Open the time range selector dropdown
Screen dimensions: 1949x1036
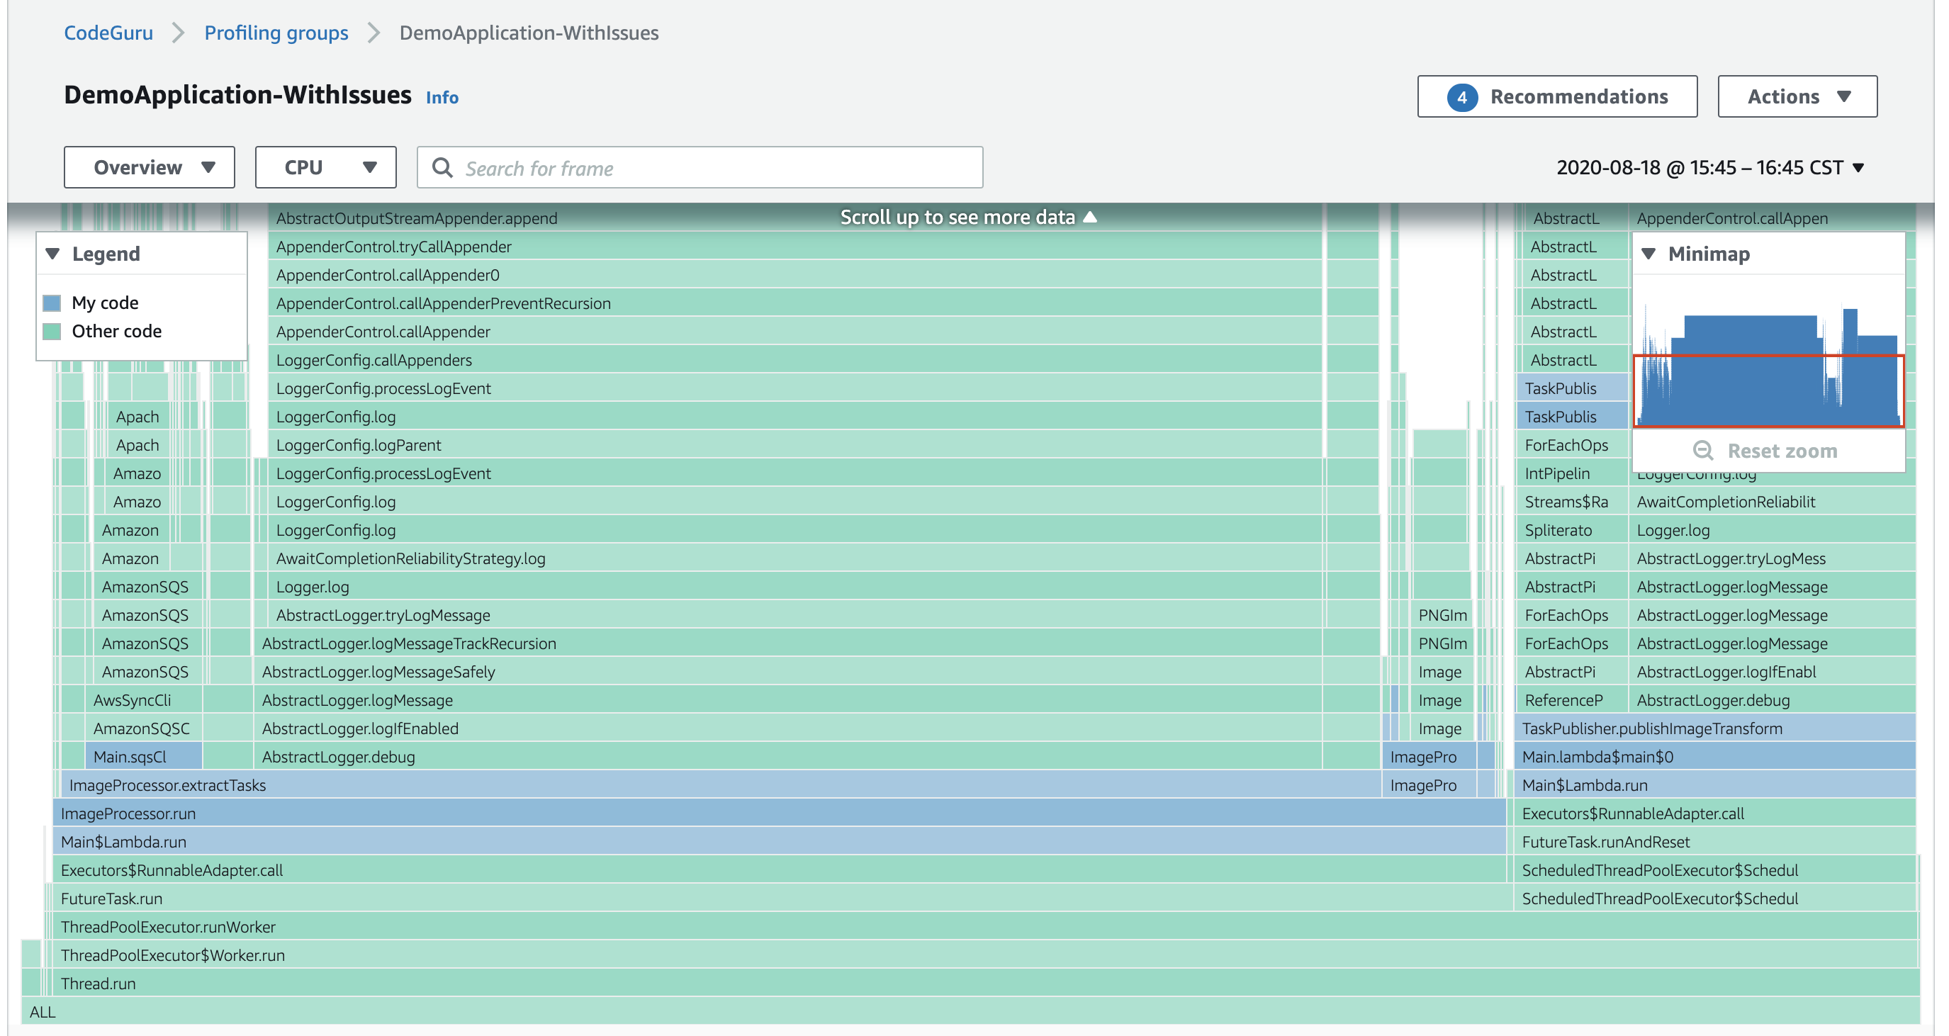point(1710,168)
